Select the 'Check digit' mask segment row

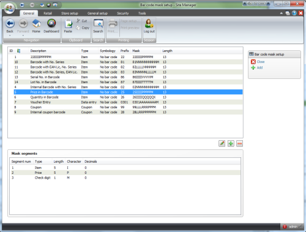(125, 178)
